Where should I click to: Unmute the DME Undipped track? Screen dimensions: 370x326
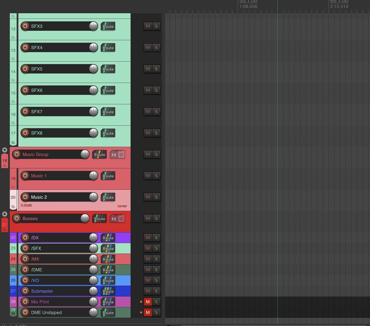(148, 312)
